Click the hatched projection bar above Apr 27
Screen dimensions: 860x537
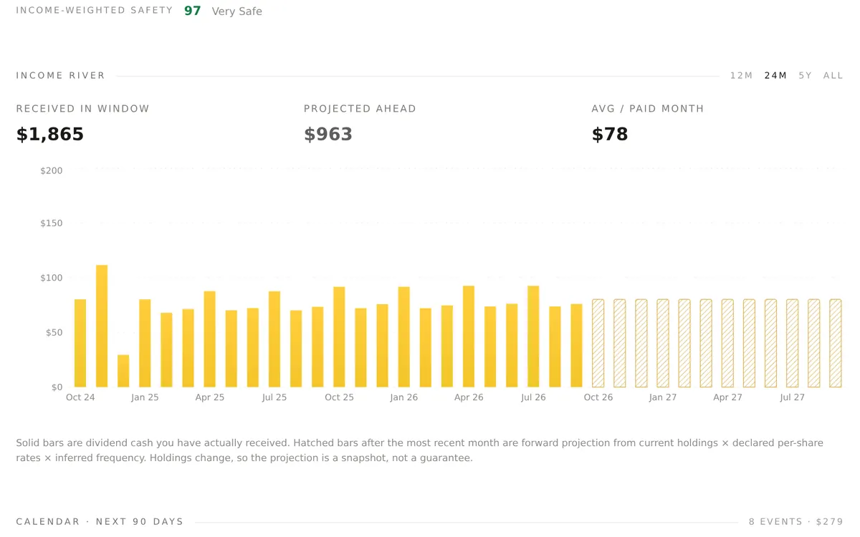click(727, 344)
